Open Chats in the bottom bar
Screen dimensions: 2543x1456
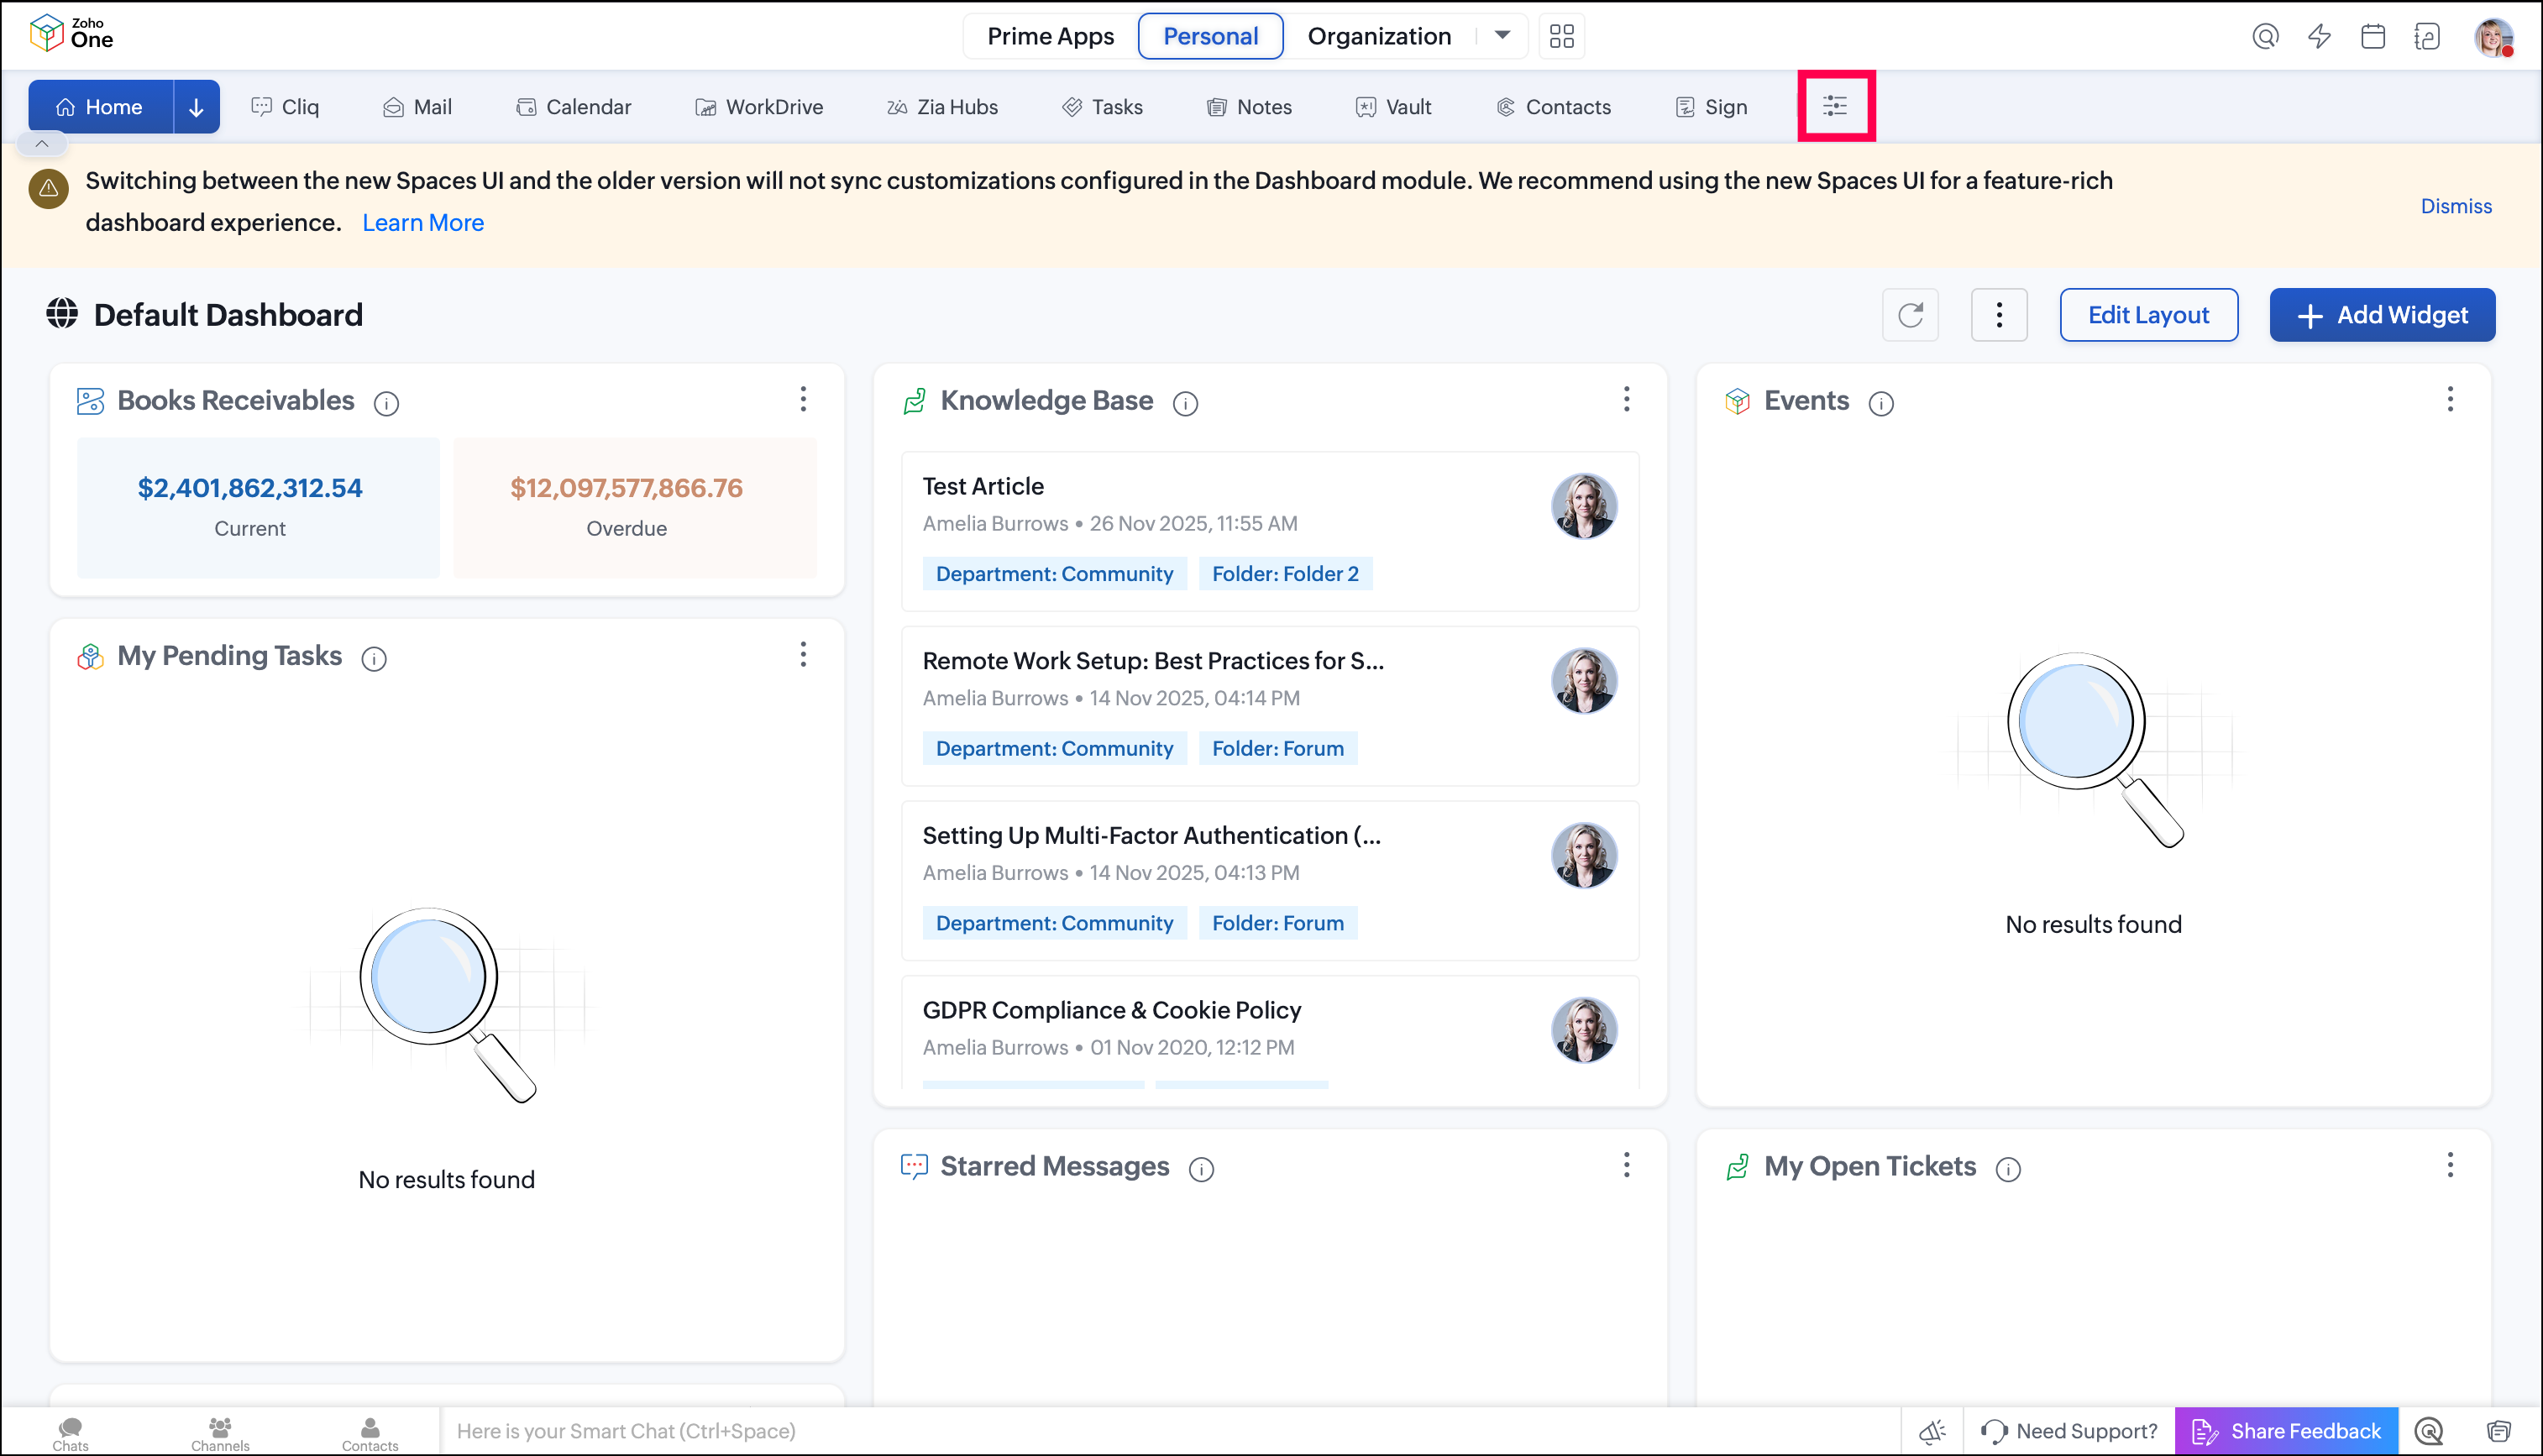pyautogui.click(x=70, y=1433)
